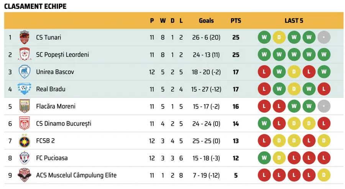Click FC Pucioasa's green win result circle
Screen dimensions: 345x189
tap(264, 158)
